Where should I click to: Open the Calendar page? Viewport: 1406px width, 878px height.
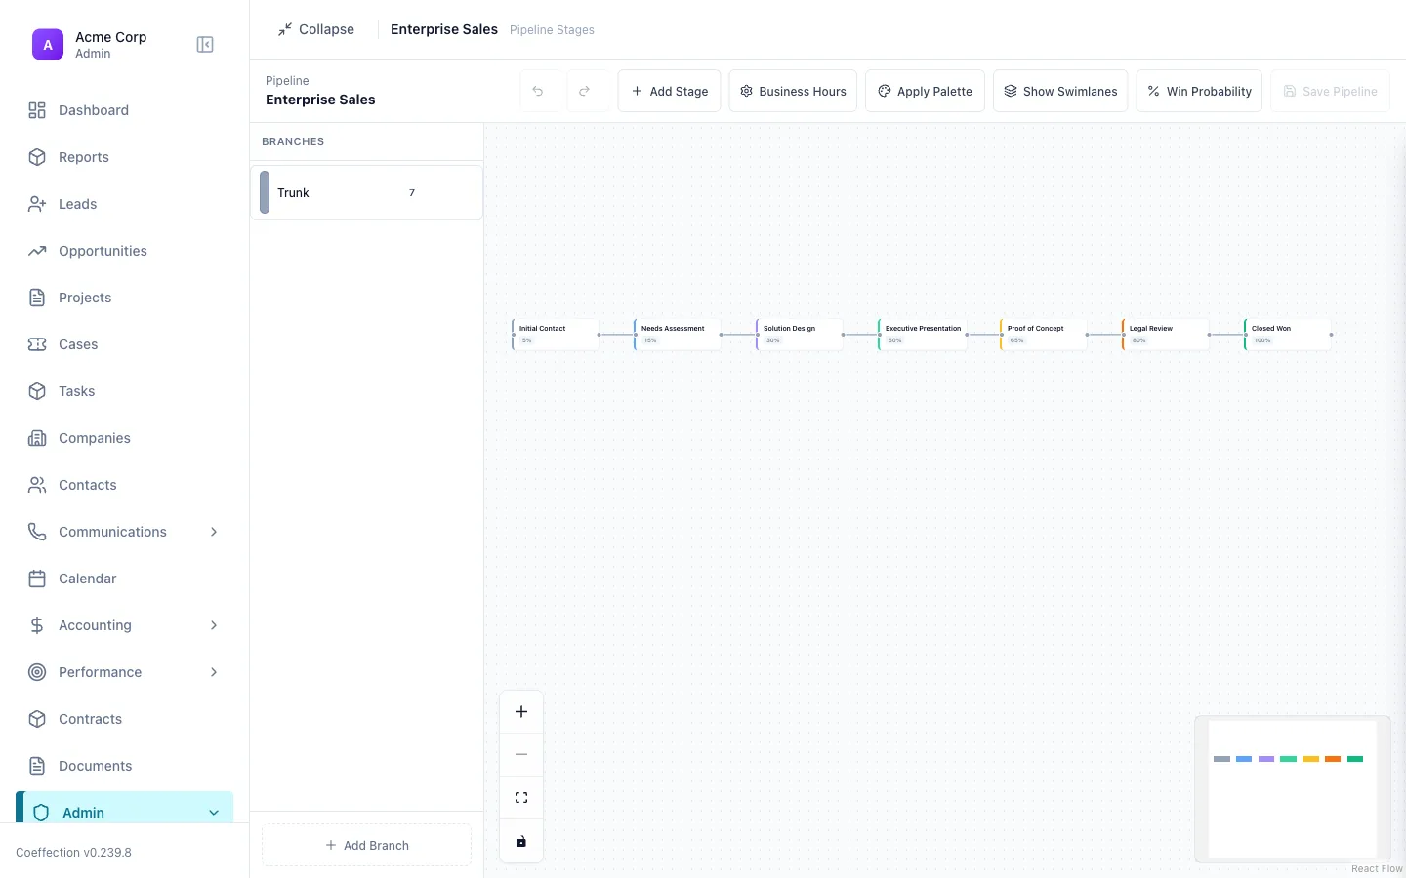pyautogui.click(x=125, y=579)
